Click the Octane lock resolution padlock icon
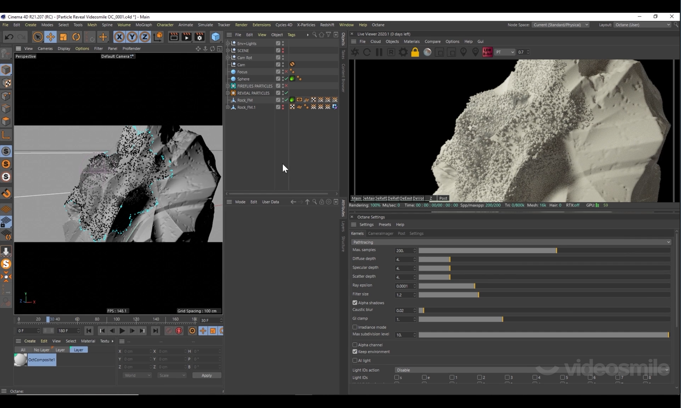This screenshot has width=681, height=408. [x=415, y=52]
